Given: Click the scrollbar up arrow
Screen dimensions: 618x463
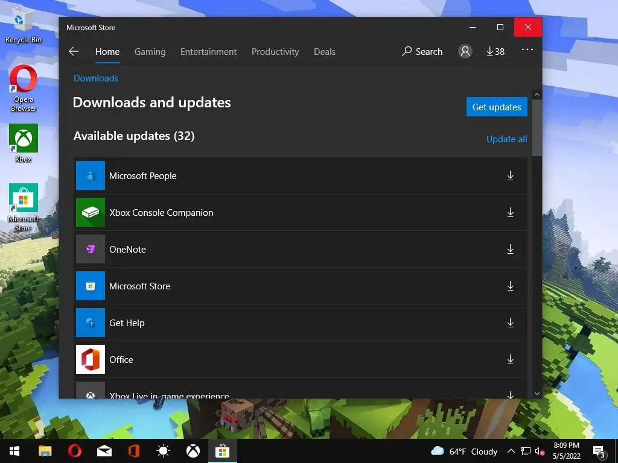Looking at the screenshot, I should 537,95.
